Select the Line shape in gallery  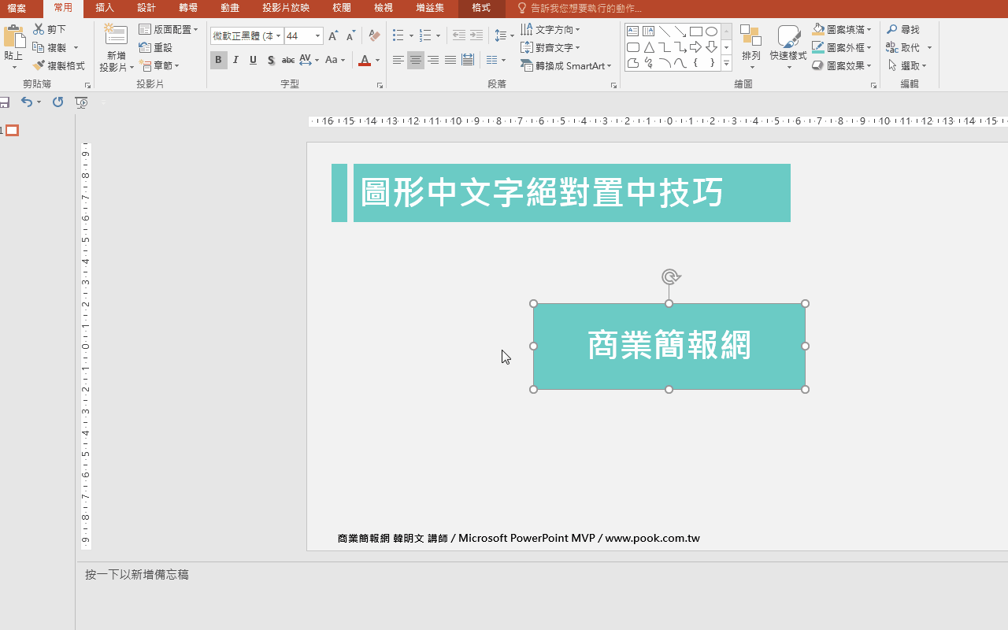pyautogui.click(x=665, y=31)
